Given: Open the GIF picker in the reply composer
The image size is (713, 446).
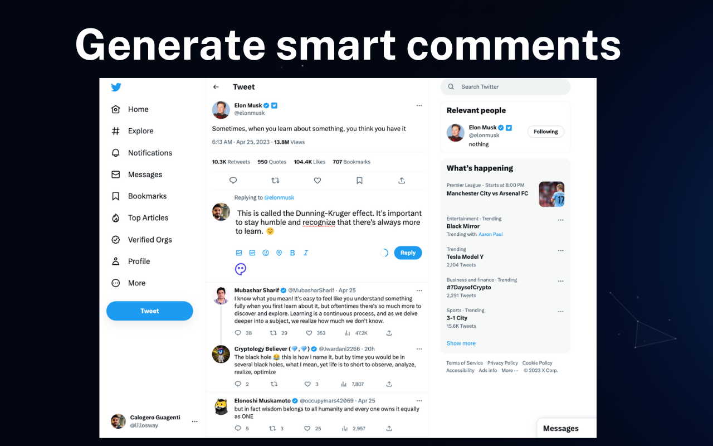Looking at the screenshot, I should (252, 253).
